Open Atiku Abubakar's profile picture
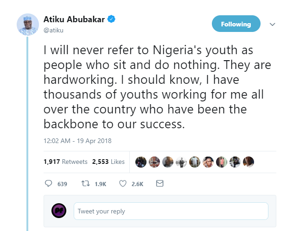Screen dimensions: 293x231 (28, 24)
